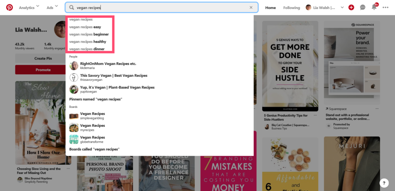Open the Affordable Plastic-Free pin
The height and width of the screenshot is (191, 395).
290,164
